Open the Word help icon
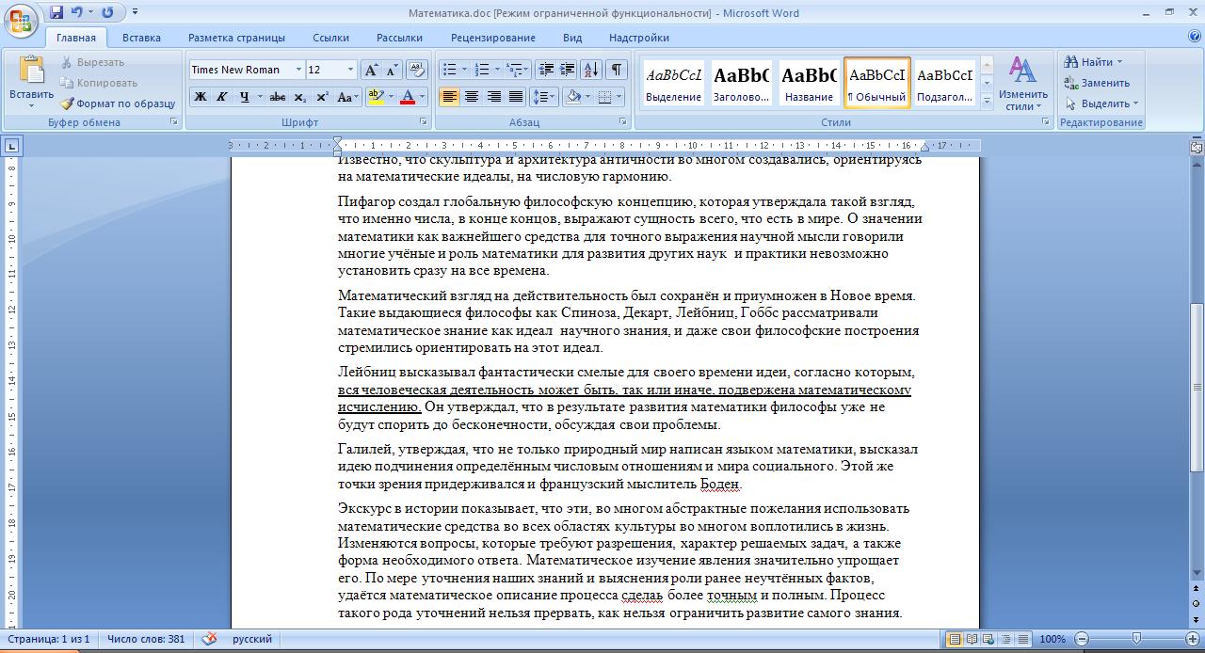1205x653 pixels. (x=1195, y=38)
